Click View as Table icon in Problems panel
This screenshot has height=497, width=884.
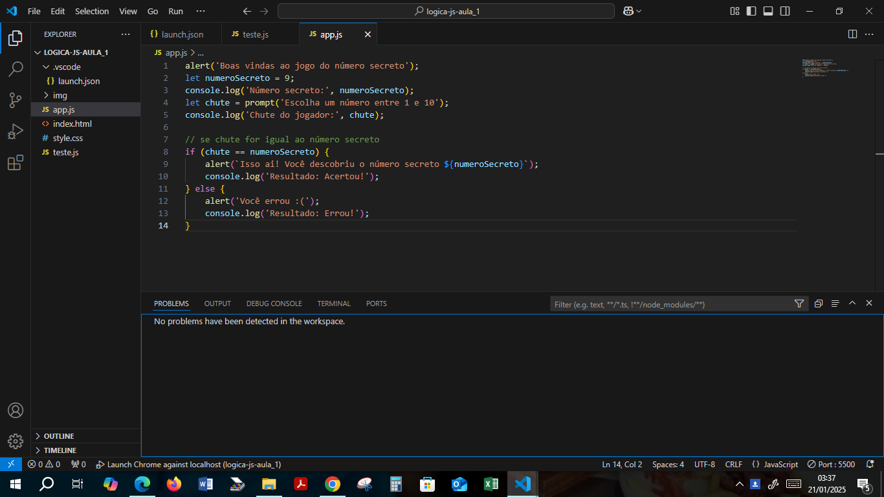pyautogui.click(x=835, y=304)
